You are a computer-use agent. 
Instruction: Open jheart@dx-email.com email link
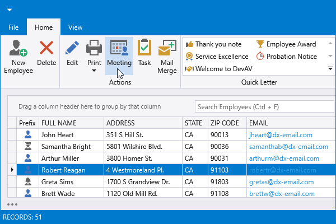279,135
